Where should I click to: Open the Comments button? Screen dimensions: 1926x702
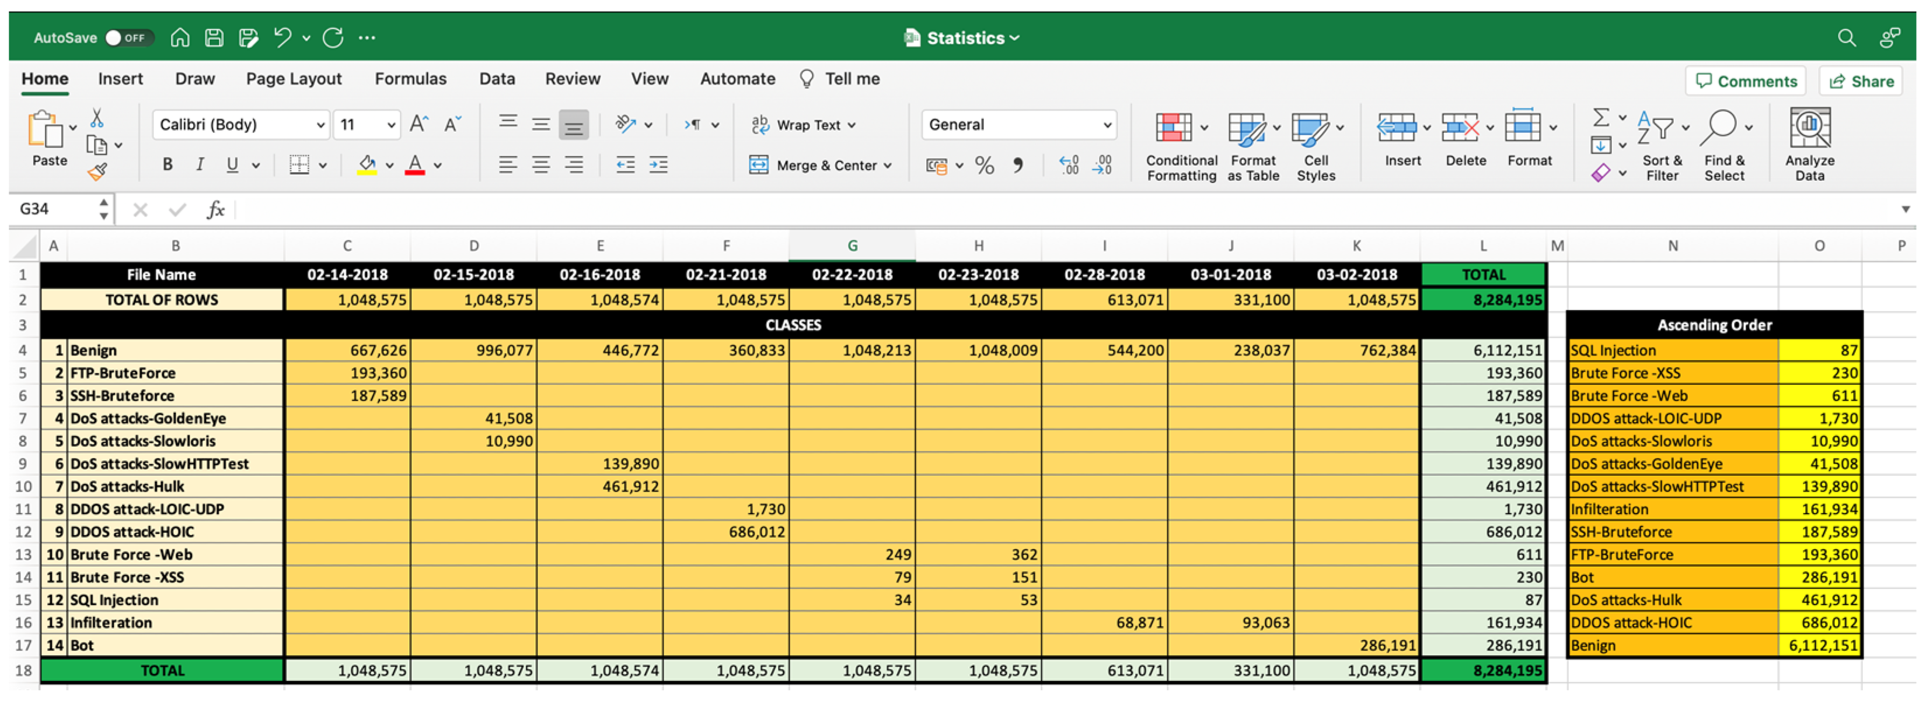click(x=1745, y=82)
